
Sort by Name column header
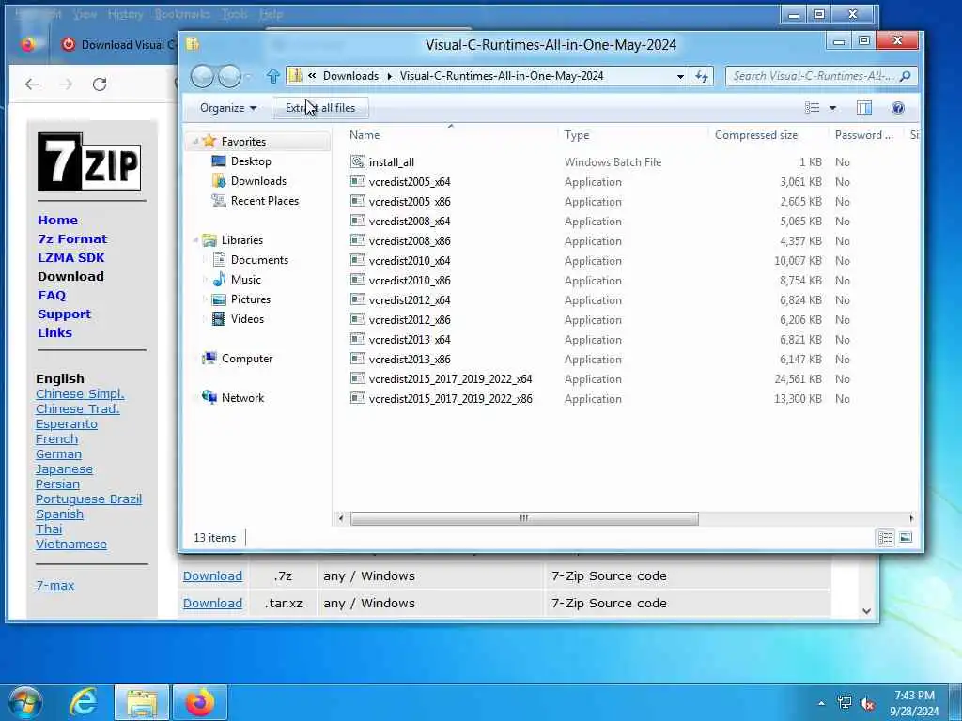365,135
